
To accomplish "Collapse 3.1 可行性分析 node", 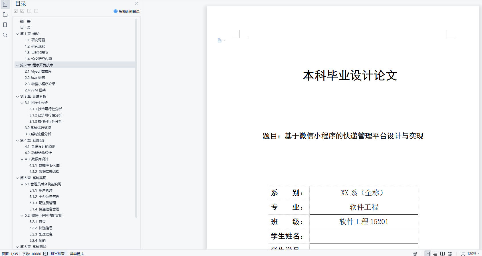I will coord(22,103).
